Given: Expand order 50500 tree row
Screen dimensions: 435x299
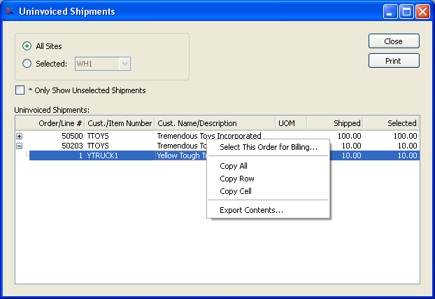Looking at the screenshot, I should pyautogui.click(x=19, y=136).
